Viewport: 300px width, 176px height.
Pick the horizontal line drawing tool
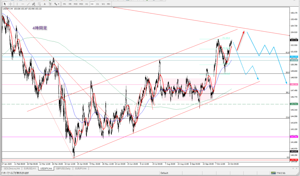pyautogui.click(x=23, y=4)
